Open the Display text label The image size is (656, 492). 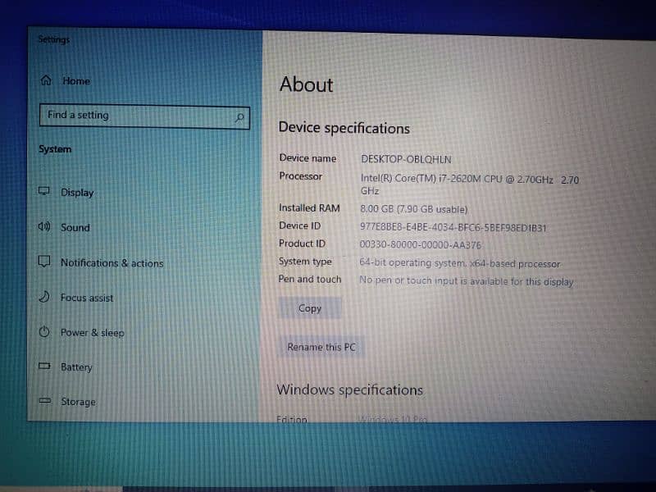[77, 193]
